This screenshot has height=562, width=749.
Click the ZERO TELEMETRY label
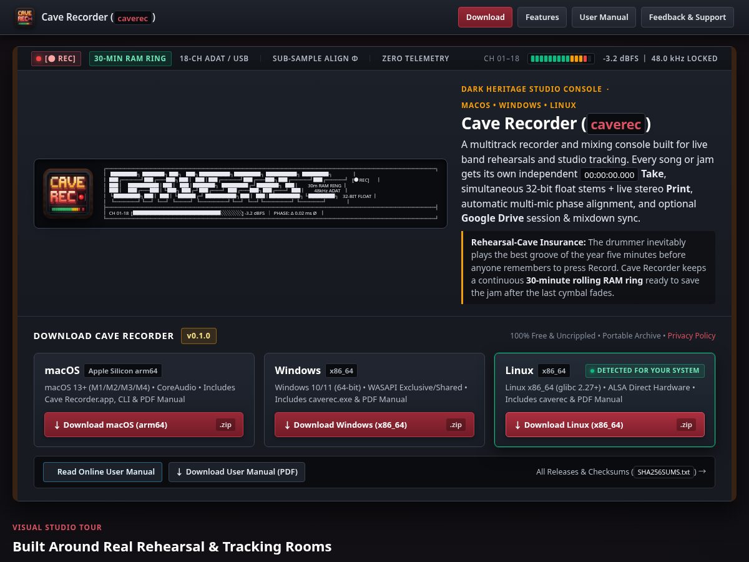[416, 59]
